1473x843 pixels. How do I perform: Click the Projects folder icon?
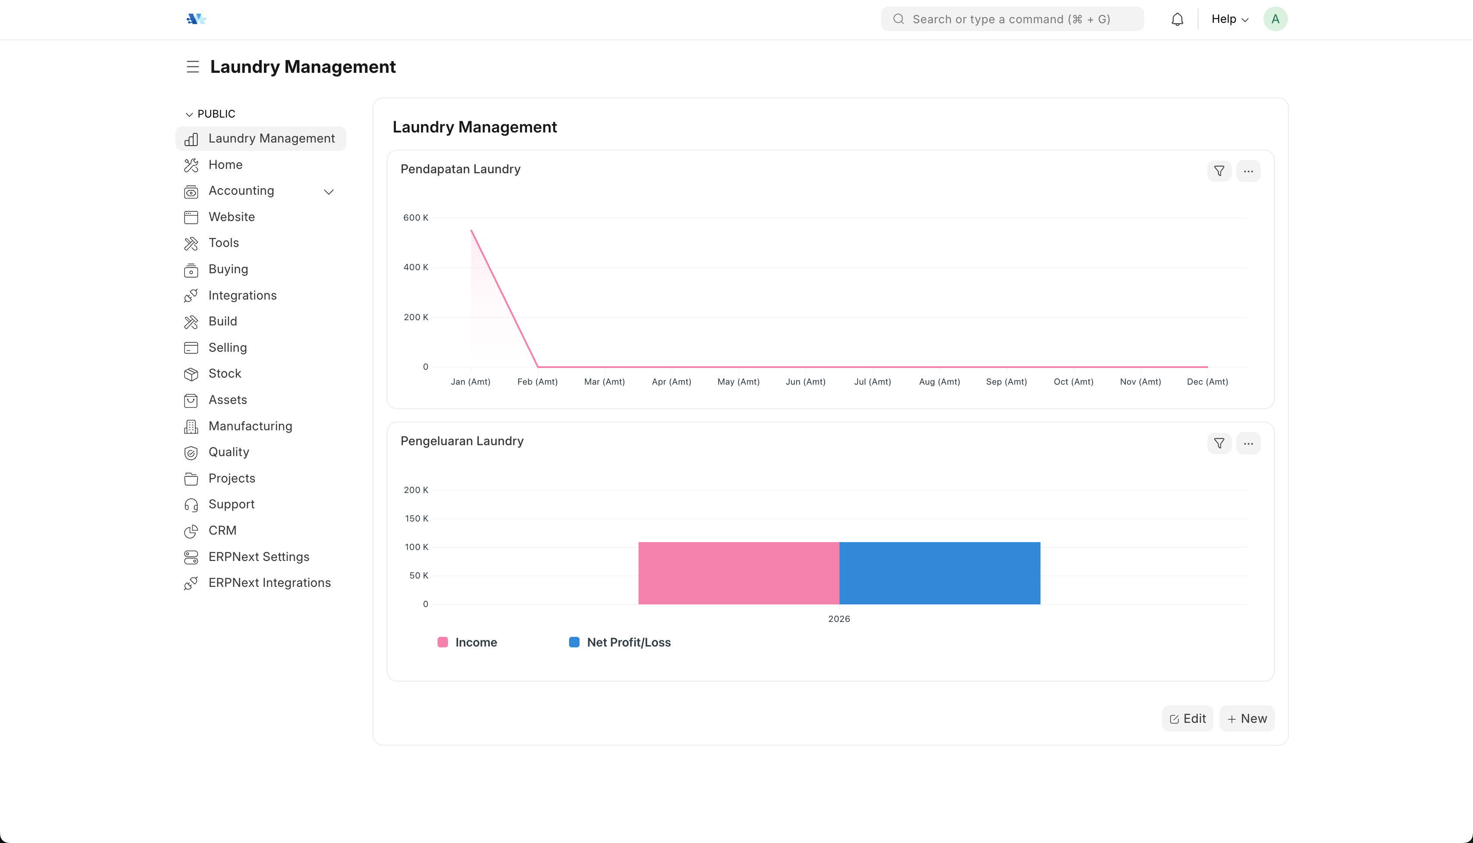[x=191, y=479]
